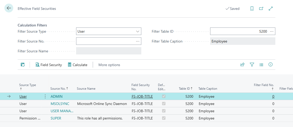Click the Filter Table Caption Employee field
The width and height of the screenshot is (293, 127).
tap(243, 41)
